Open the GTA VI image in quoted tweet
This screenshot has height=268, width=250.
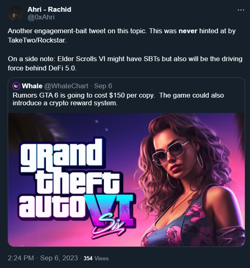pos(126,180)
